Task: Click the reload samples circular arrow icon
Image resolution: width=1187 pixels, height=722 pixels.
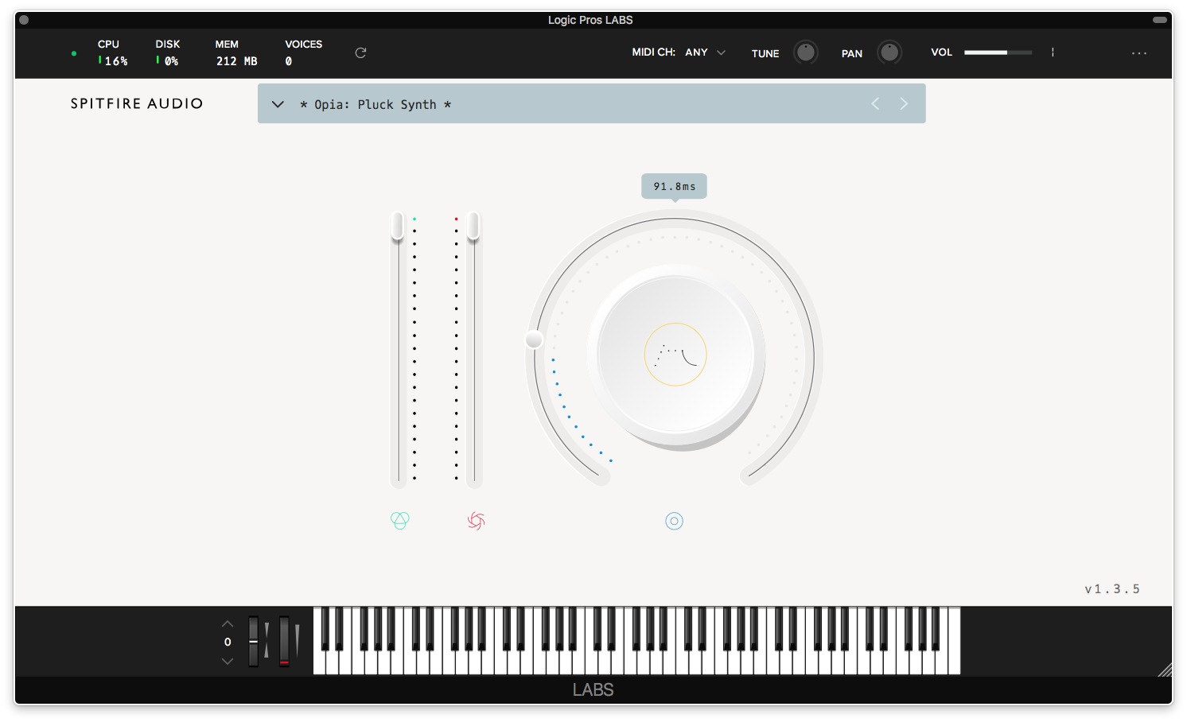Action: [x=360, y=52]
